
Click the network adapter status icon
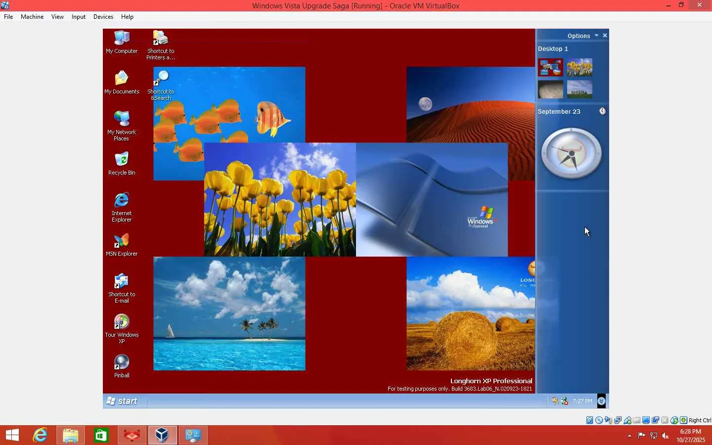click(x=618, y=420)
